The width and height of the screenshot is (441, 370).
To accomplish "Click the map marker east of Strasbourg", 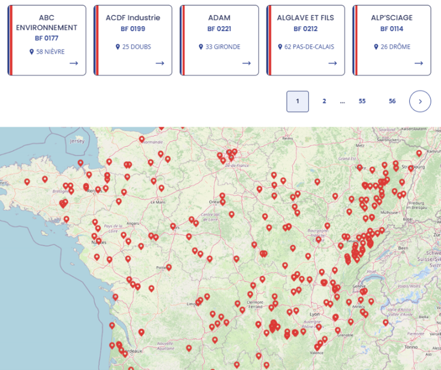I will pyautogui.click(x=419, y=153).
